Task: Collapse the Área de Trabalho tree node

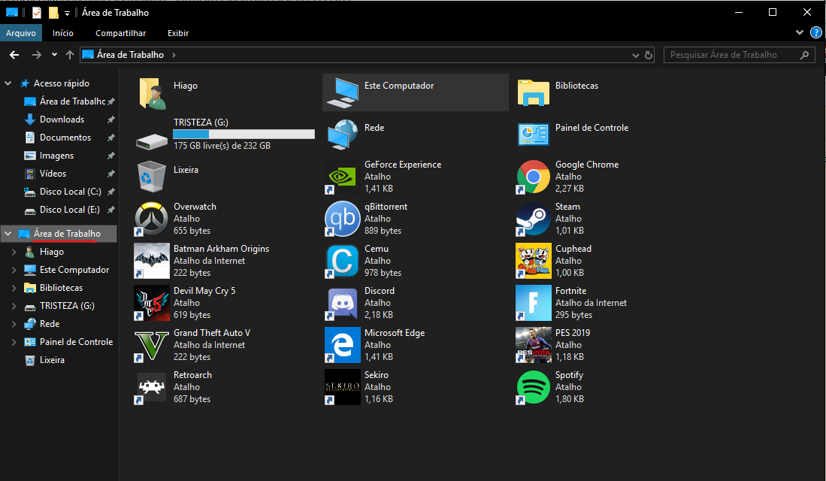Action: (8, 234)
